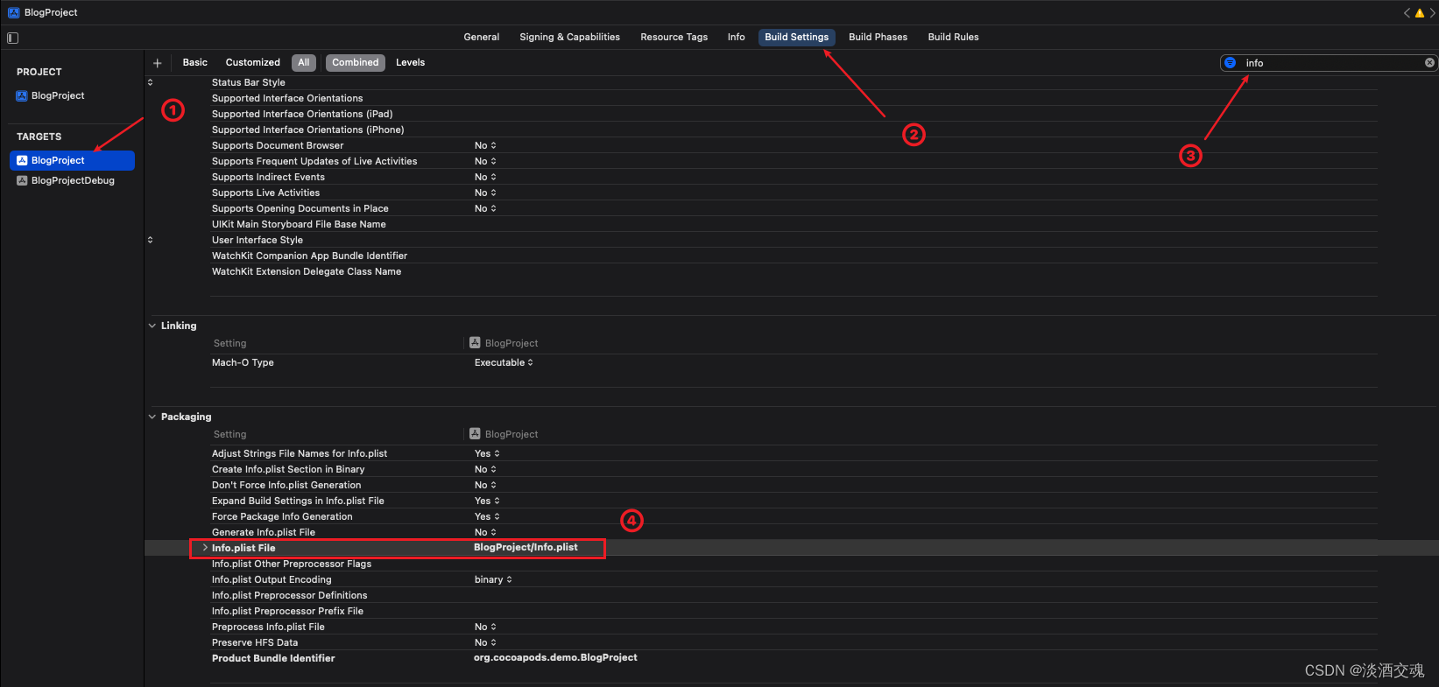Select UIKit Main Storyboard File Base Name
Viewport: 1439px width, 687px height.
tap(299, 224)
